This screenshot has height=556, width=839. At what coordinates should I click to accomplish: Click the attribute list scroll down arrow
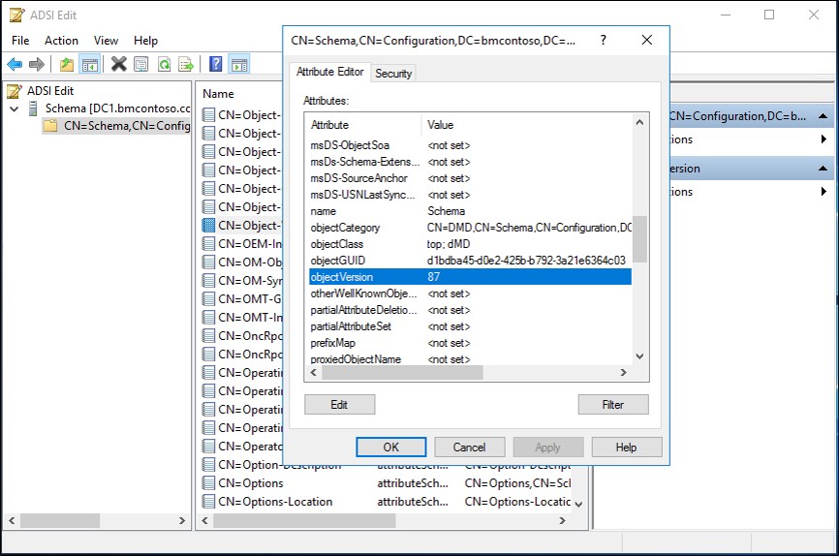point(639,356)
